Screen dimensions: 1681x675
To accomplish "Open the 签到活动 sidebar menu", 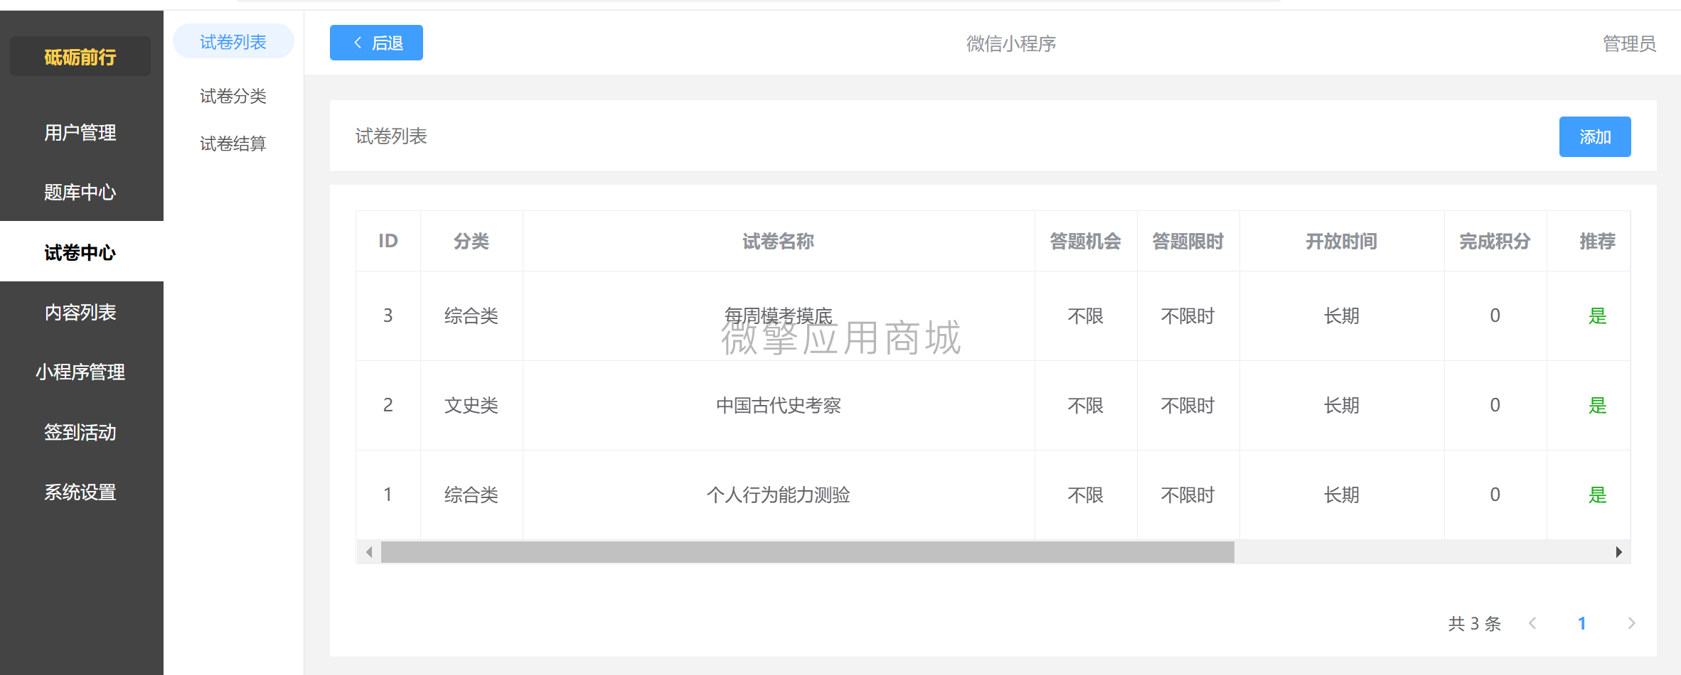I will tap(80, 432).
